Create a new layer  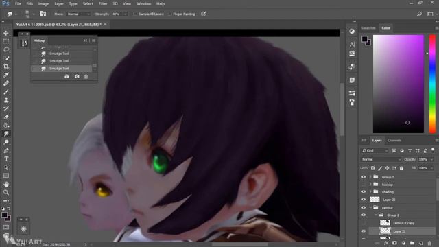pyautogui.click(x=420, y=243)
